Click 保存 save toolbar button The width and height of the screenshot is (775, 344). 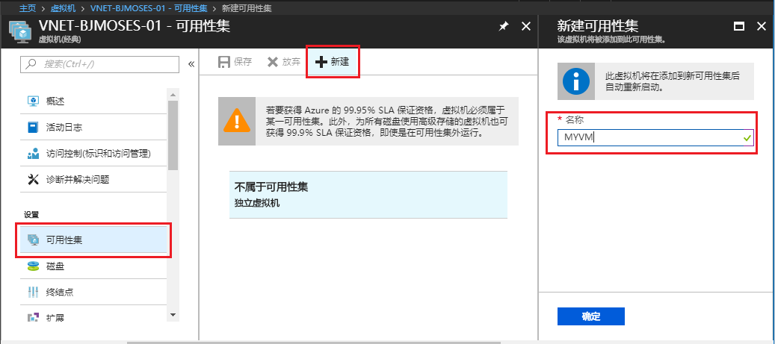(x=235, y=62)
